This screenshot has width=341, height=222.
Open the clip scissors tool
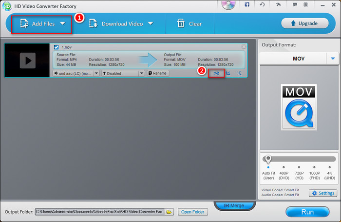[x=216, y=73]
